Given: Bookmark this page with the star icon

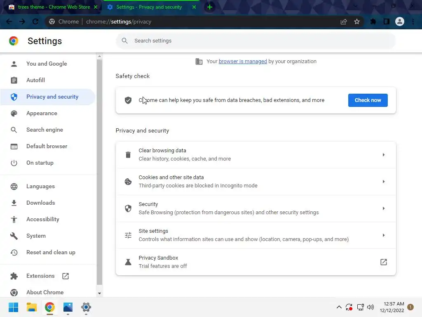Looking at the screenshot, I should (357, 21).
